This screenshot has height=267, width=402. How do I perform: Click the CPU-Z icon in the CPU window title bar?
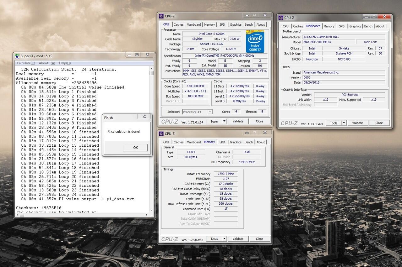(161, 16)
